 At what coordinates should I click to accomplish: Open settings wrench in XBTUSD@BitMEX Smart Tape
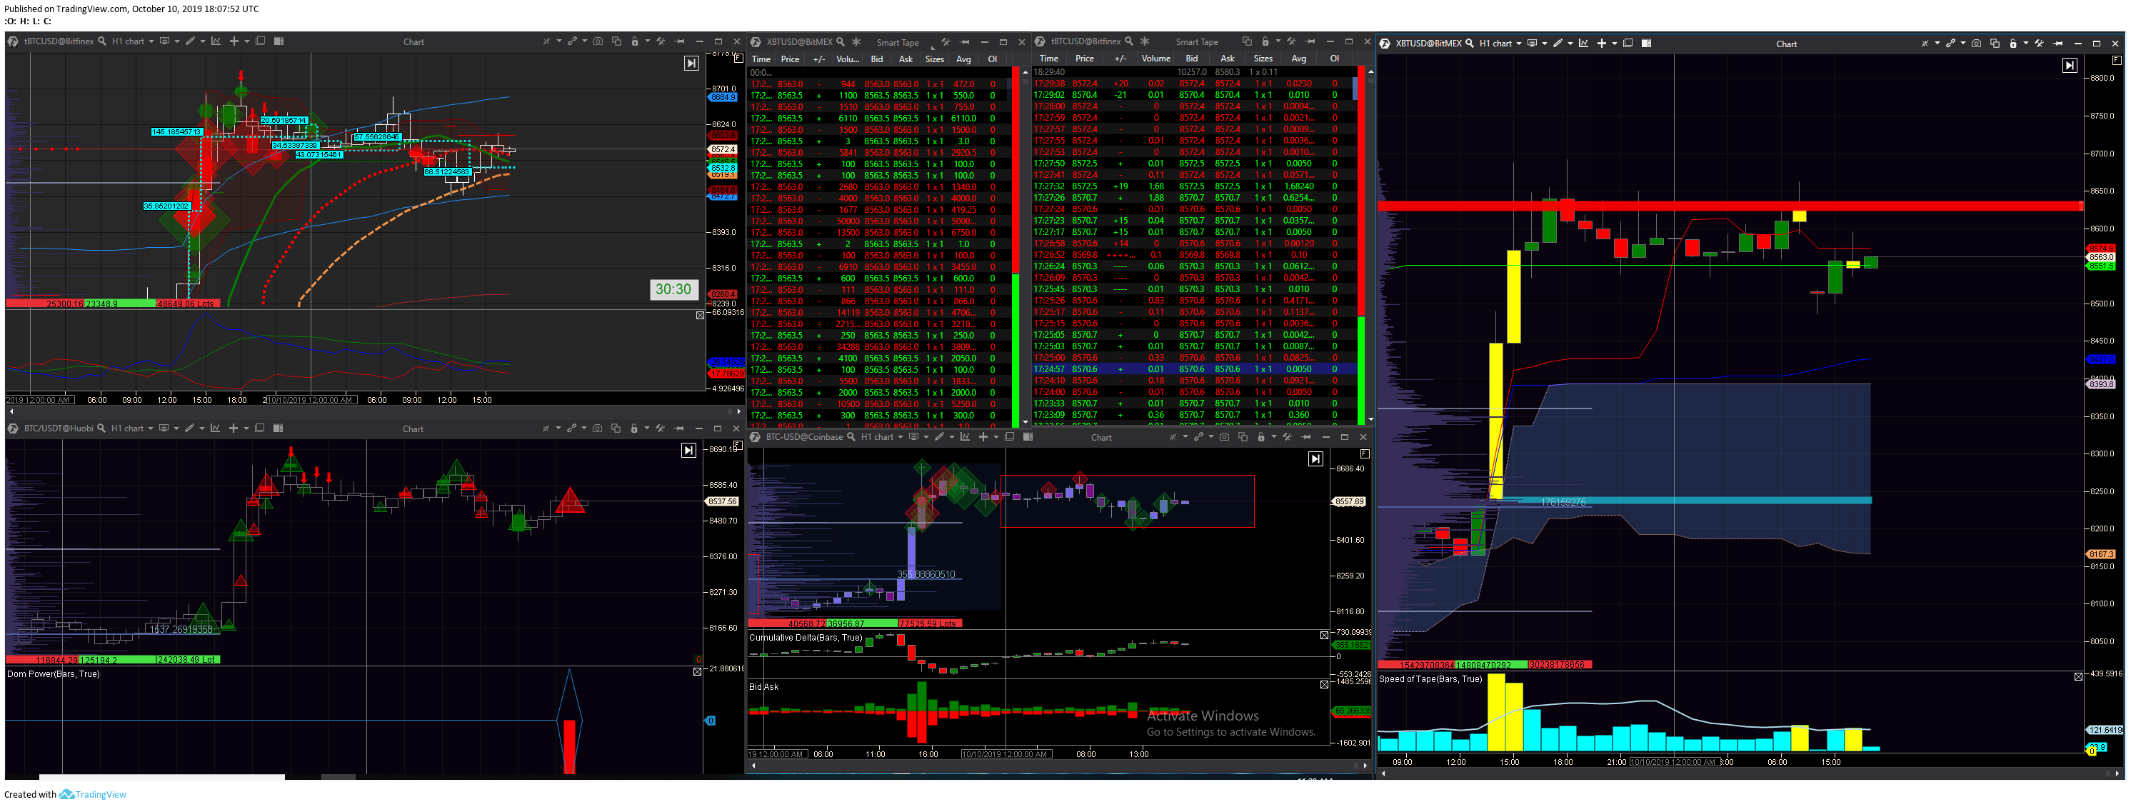[946, 42]
